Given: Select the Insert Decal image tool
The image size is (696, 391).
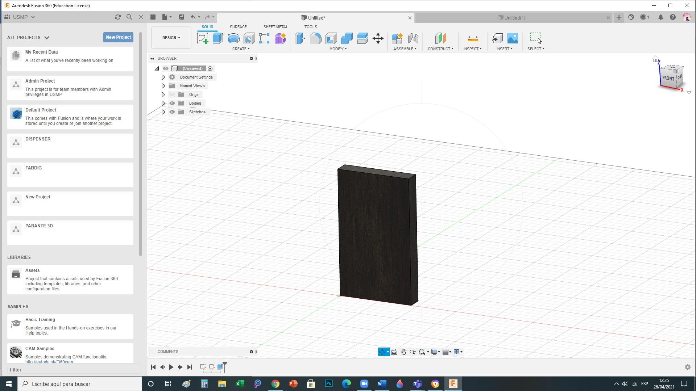Looking at the screenshot, I should (513, 38).
